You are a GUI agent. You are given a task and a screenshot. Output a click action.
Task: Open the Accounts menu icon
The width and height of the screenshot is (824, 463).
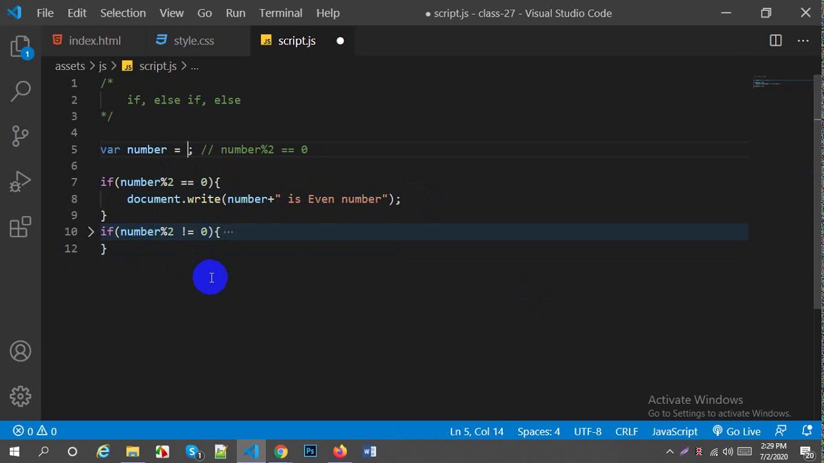[21, 351]
